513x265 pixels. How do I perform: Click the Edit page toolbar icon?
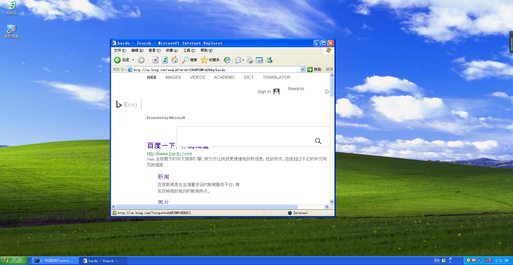(259, 60)
